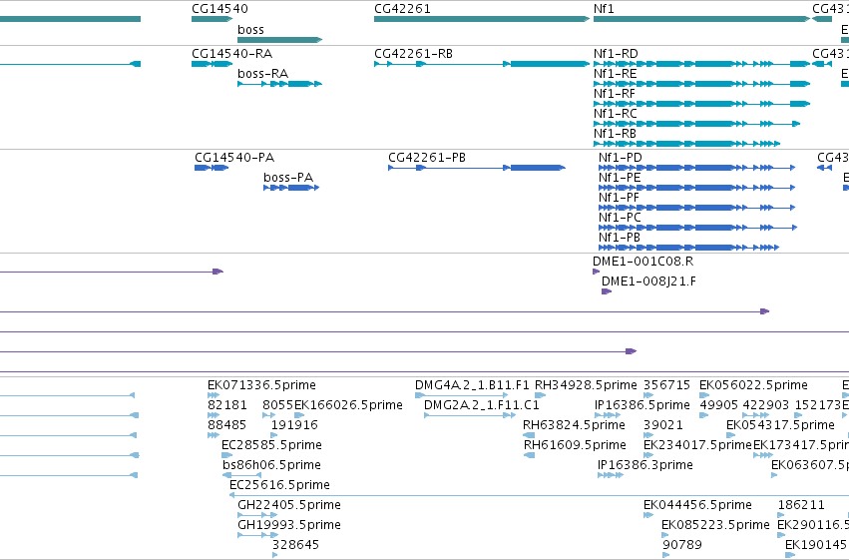The width and height of the screenshot is (849, 560).
Task: Select the boss-RA transcript glyph
Action: 280,84
